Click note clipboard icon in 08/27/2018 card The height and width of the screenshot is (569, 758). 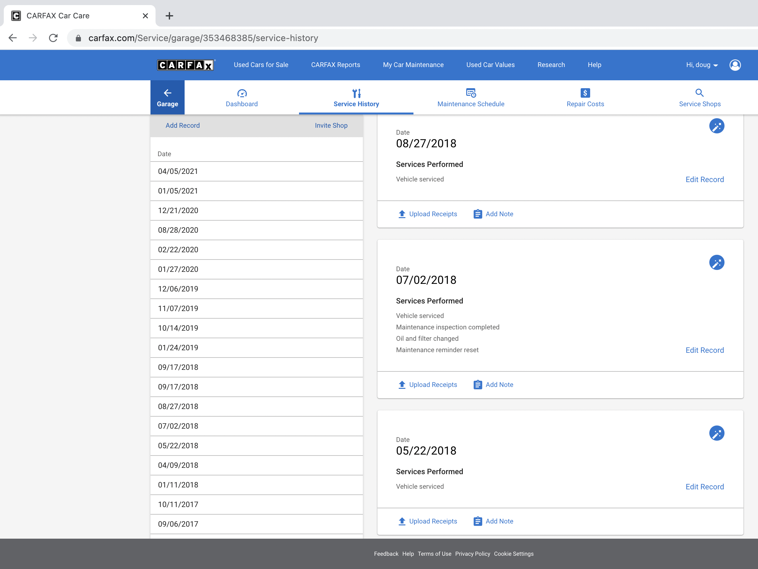tap(478, 214)
